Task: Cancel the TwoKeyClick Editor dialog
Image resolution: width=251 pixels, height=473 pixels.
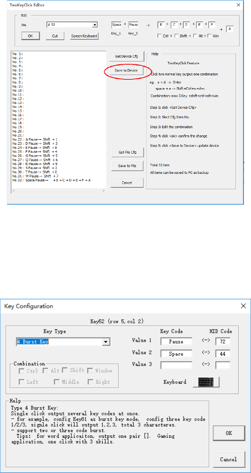Action: click(127, 183)
